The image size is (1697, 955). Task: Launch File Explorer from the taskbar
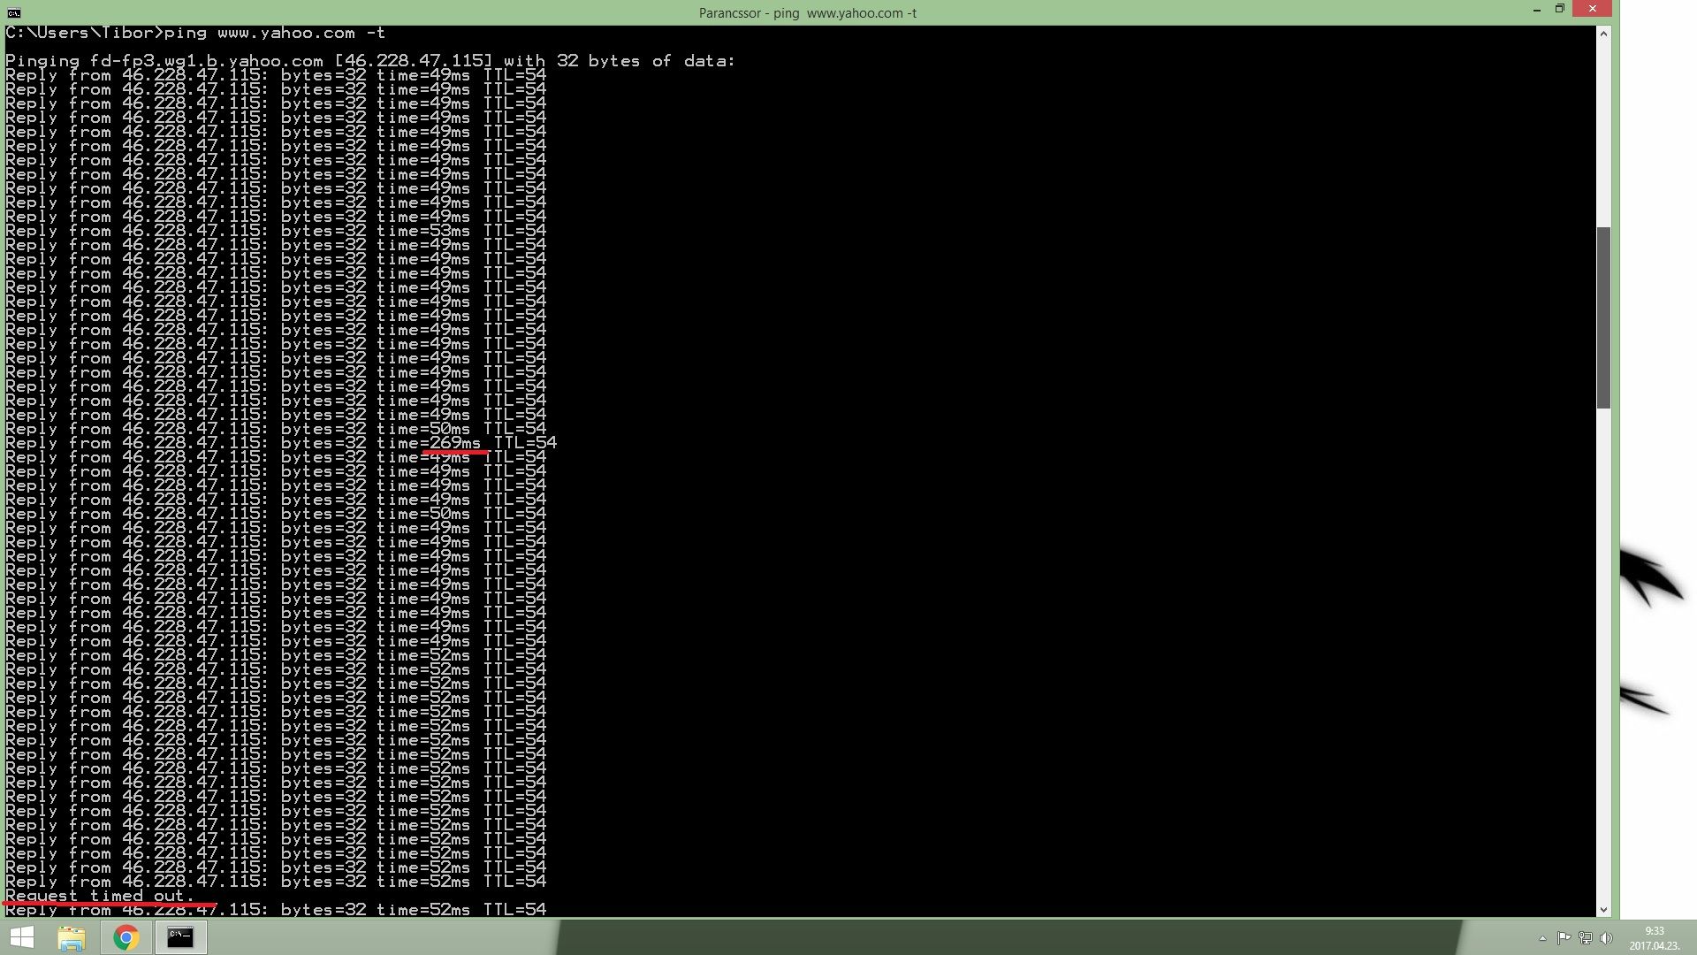click(72, 937)
